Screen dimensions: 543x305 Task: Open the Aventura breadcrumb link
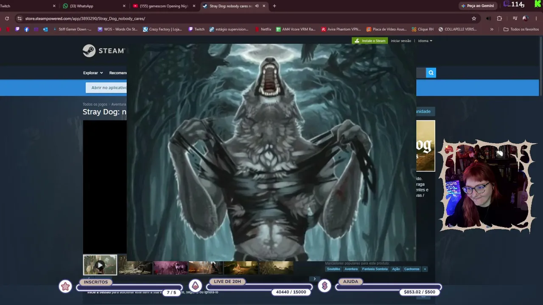pos(119,104)
